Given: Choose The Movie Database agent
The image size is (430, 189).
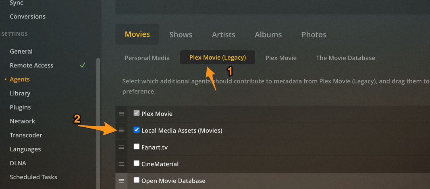Looking at the screenshot, I should point(345,58).
